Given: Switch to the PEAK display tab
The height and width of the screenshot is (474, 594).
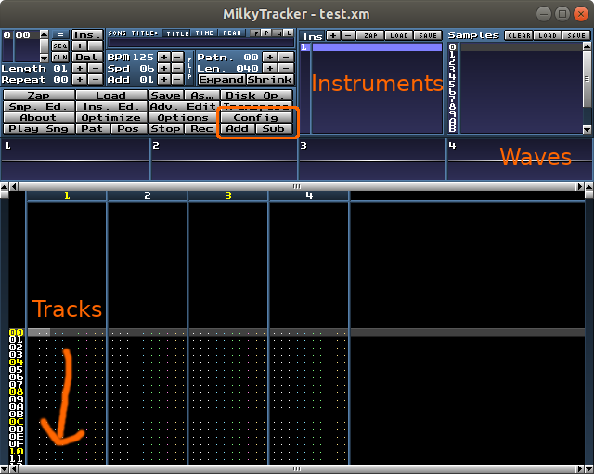Looking at the screenshot, I should pos(232,33).
